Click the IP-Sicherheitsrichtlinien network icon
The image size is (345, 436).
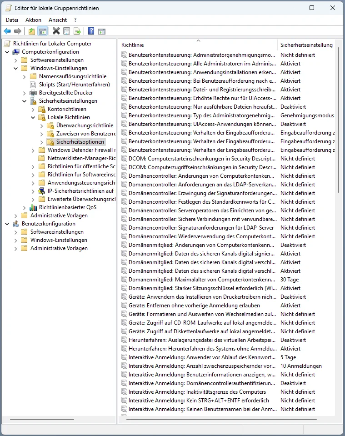tap(42, 191)
